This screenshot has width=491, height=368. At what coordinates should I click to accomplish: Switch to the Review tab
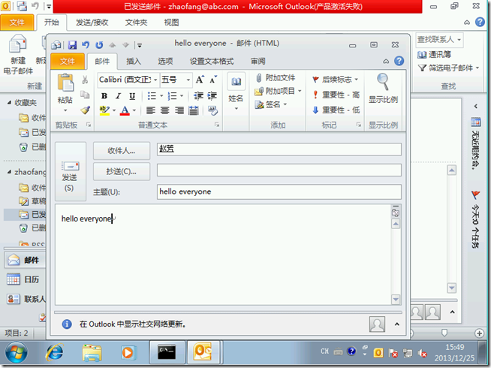(x=258, y=62)
